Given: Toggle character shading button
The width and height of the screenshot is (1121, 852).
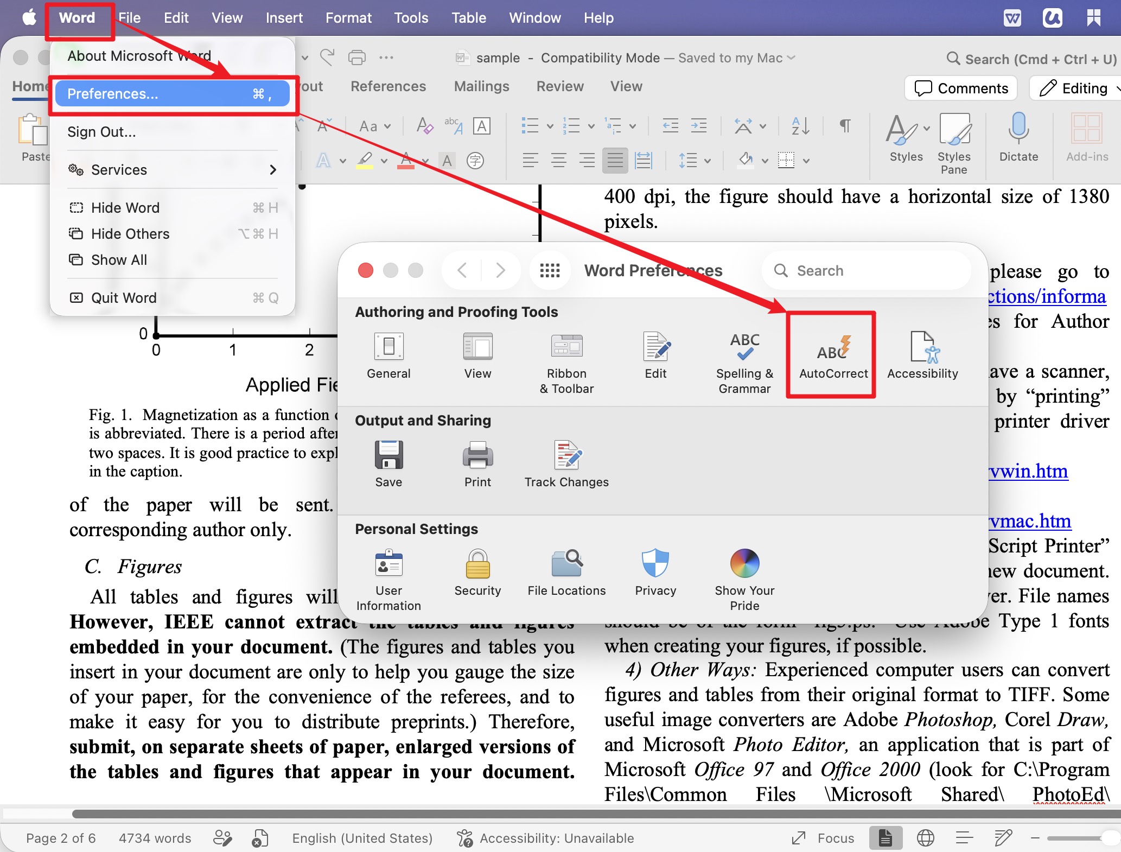Looking at the screenshot, I should coord(447,161).
